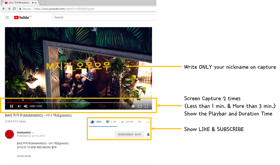Switch to theater mode

[x=140, y=106]
